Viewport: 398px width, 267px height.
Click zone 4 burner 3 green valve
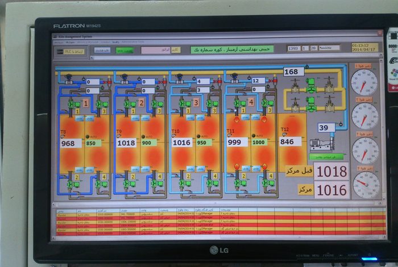tap(268, 103)
